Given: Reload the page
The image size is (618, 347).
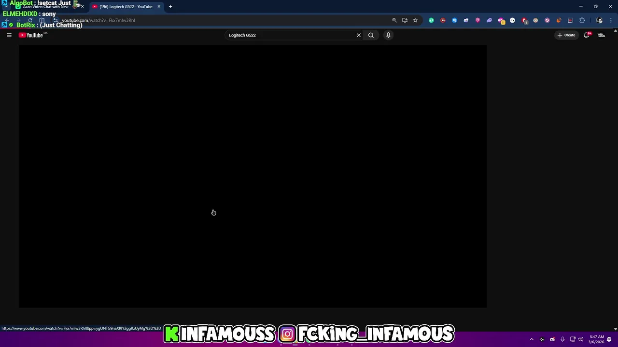Looking at the screenshot, I should [x=30, y=20].
